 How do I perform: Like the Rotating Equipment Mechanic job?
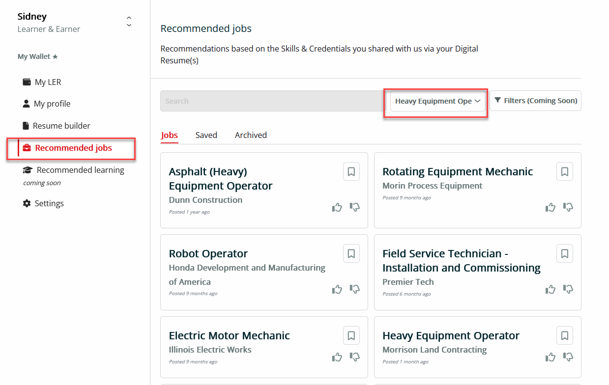point(551,207)
